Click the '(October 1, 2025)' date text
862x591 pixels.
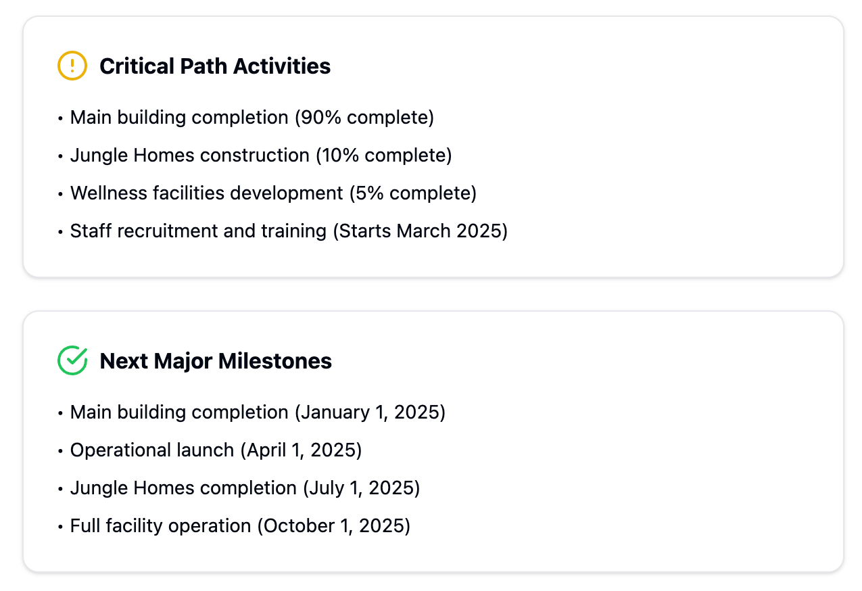(333, 526)
